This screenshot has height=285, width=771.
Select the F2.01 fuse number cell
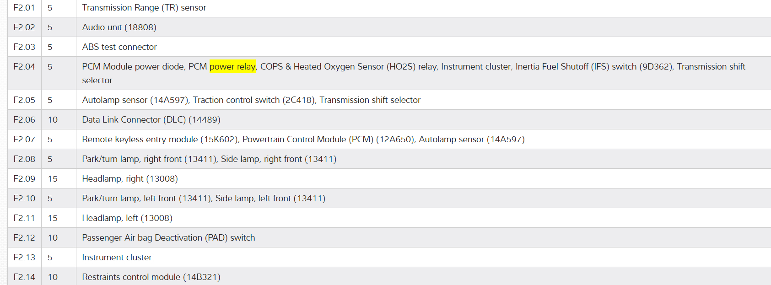click(24, 8)
